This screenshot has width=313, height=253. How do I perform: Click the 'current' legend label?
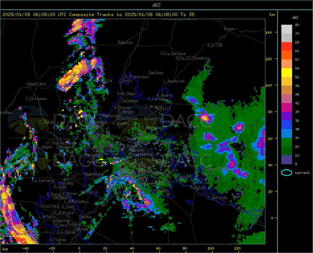click(x=302, y=173)
